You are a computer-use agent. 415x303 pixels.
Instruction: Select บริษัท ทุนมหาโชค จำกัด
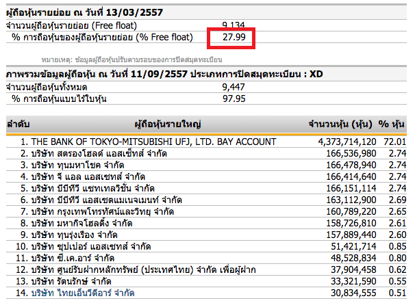coord(77,165)
